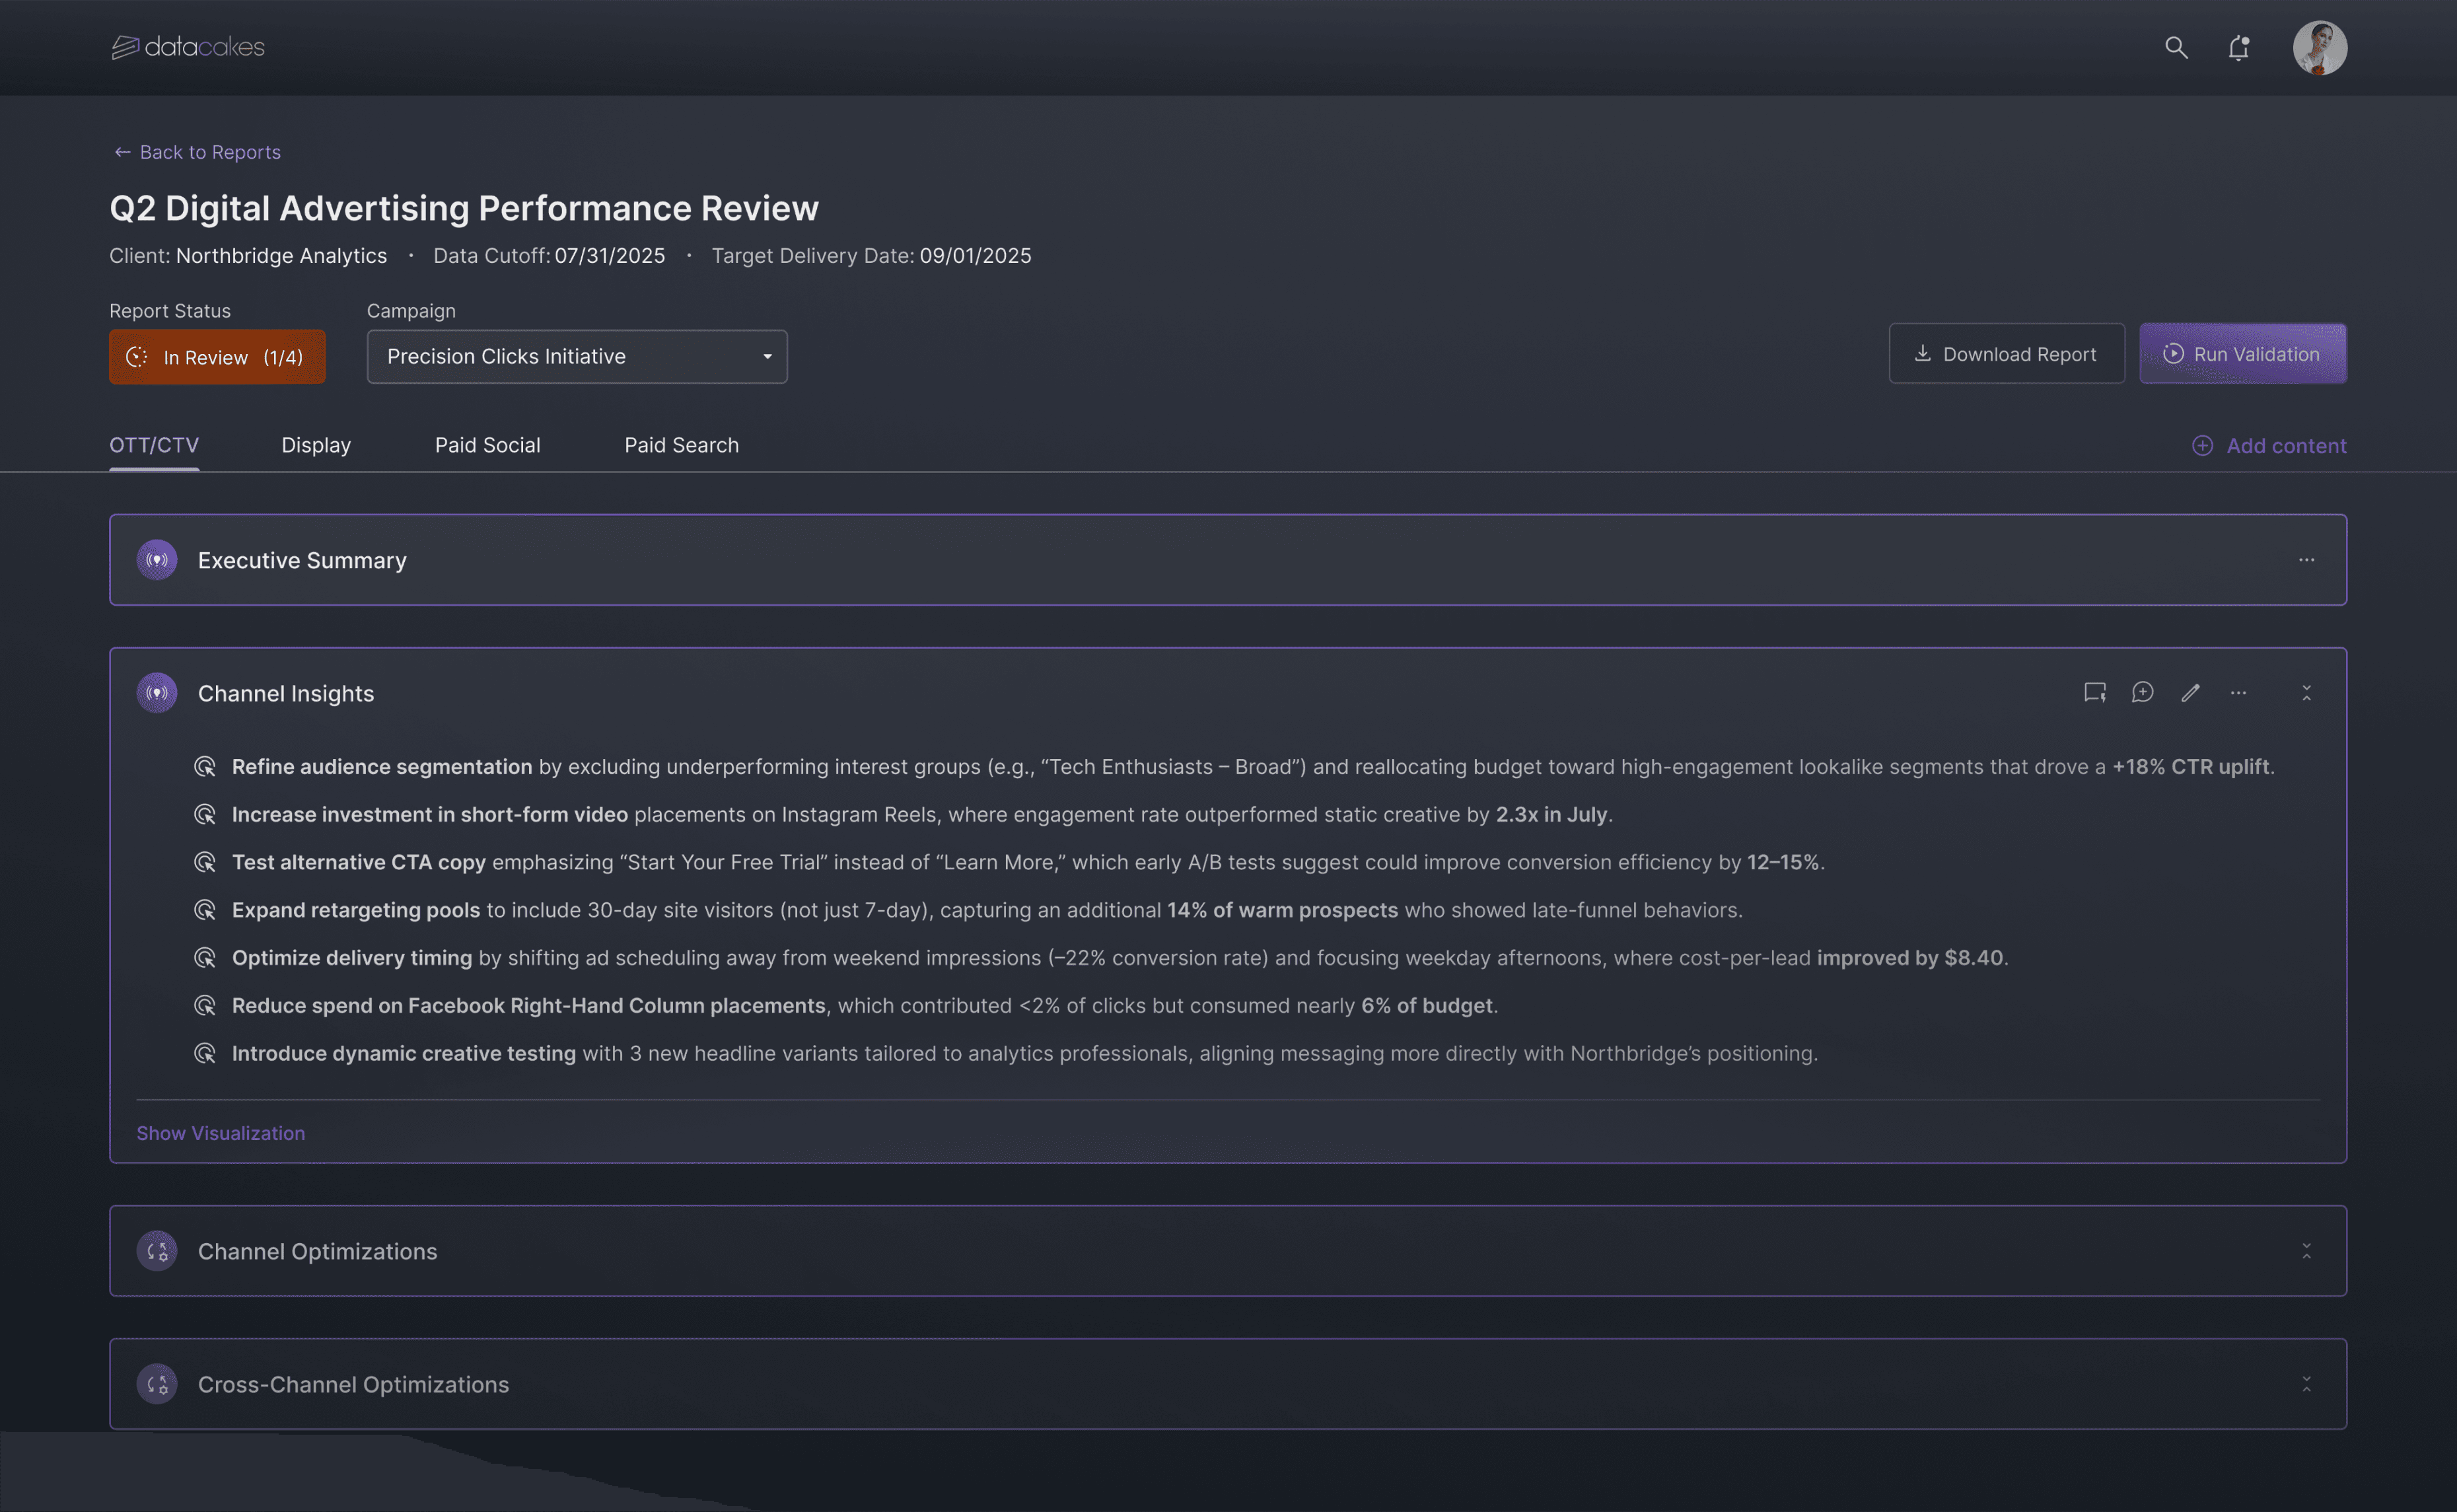Expand the Channel Optimizations section
The width and height of the screenshot is (2457, 1512).
[x=2306, y=1251]
